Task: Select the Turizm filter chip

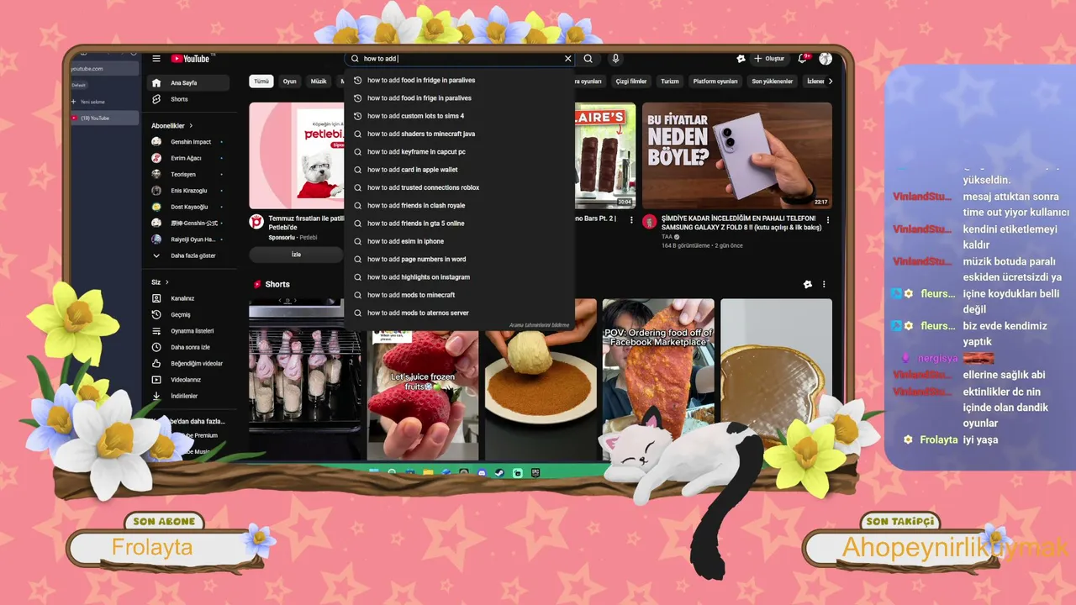Action: pyautogui.click(x=670, y=82)
